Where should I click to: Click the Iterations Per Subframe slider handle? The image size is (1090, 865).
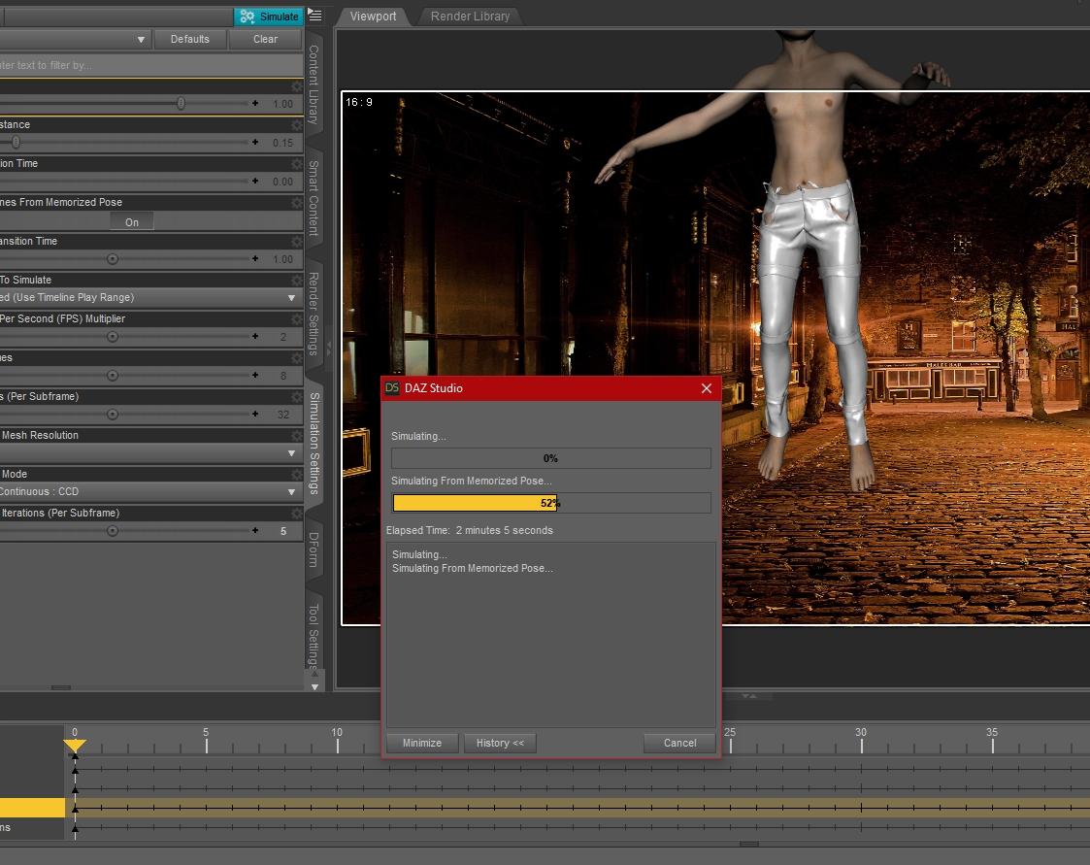[113, 531]
